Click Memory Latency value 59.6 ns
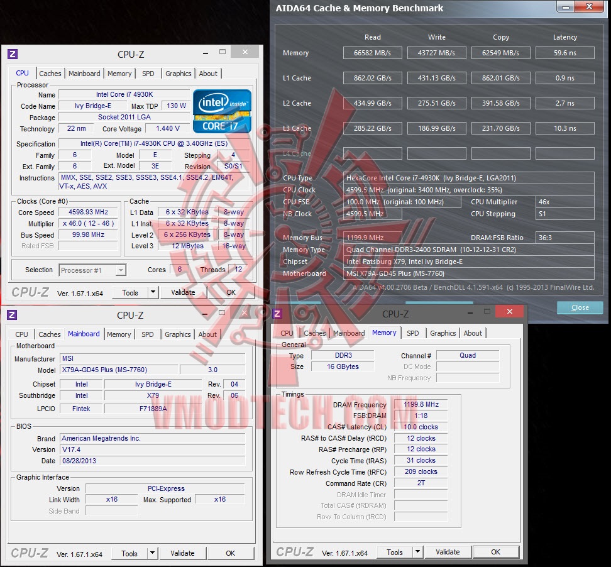 click(565, 53)
